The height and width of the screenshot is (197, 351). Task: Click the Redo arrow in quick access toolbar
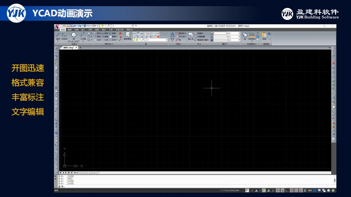80,26
